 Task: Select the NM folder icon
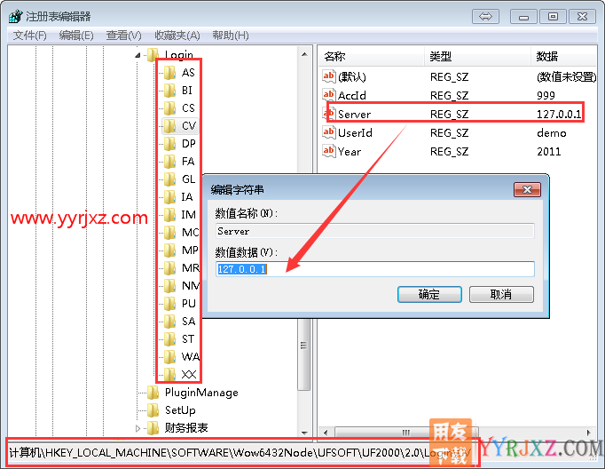point(169,285)
